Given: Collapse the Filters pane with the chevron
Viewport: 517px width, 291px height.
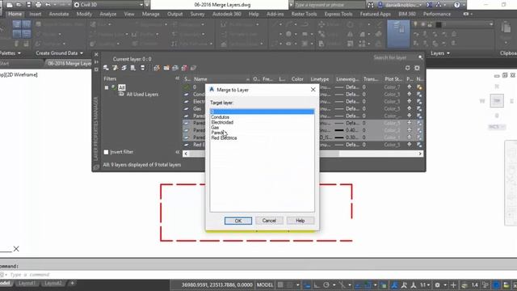Looking at the screenshot, I should tap(178, 78).
